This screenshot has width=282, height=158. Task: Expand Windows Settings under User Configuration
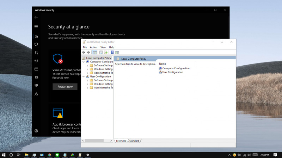click(x=87, y=84)
